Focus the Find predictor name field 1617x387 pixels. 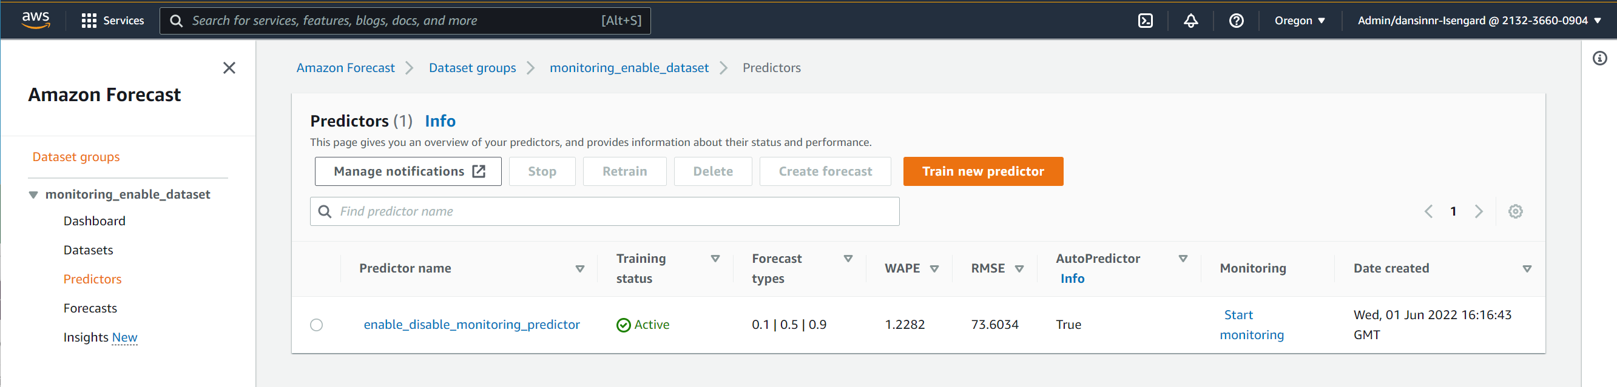pos(604,211)
